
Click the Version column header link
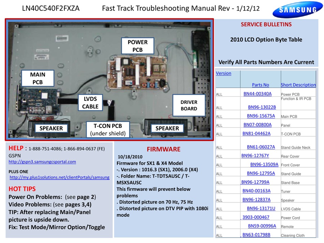pyautogui.click(x=224, y=73)
